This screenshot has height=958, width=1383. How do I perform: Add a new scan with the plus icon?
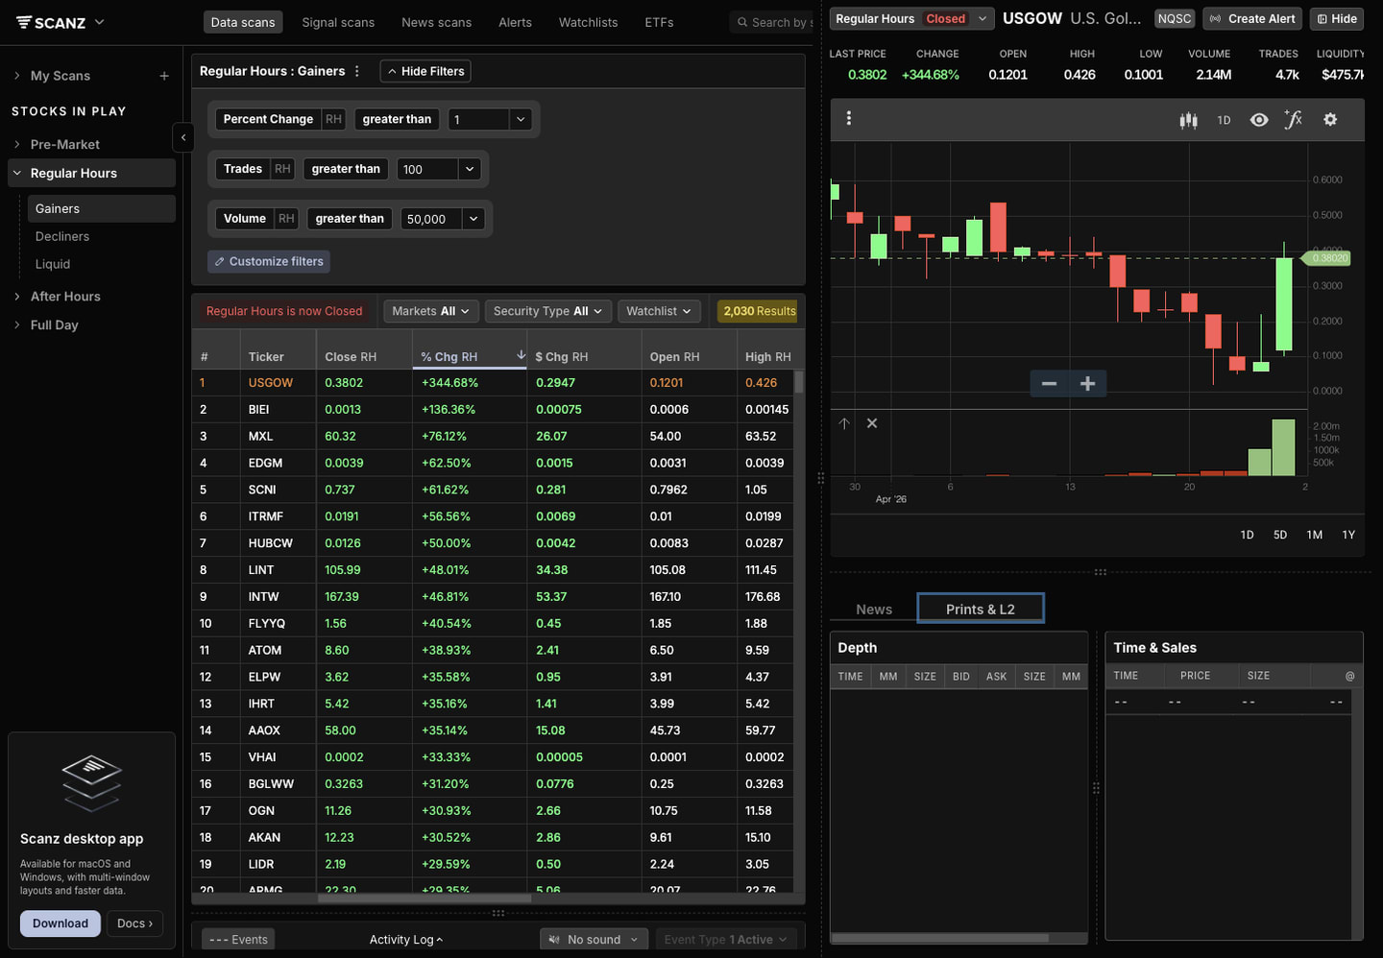pos(164,76)
